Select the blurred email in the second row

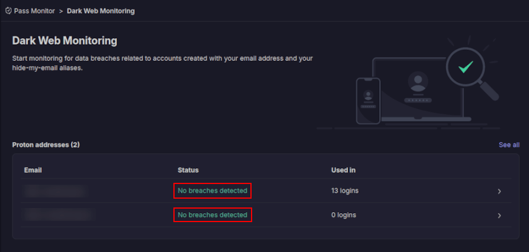(x=59, y=215)
